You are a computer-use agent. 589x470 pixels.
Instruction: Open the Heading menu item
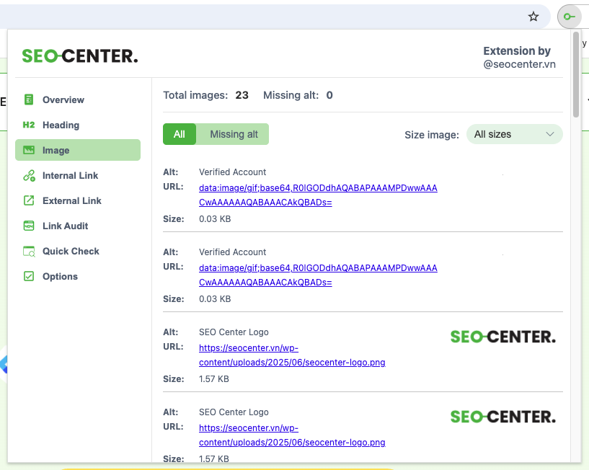point(61,125)
